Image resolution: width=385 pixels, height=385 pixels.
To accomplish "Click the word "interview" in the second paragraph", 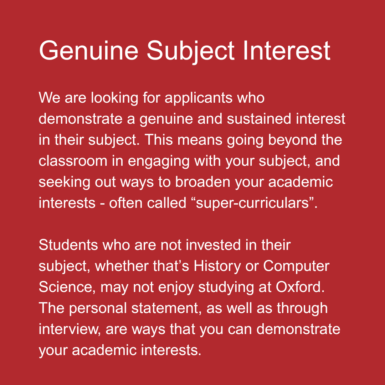I will 67,329.
